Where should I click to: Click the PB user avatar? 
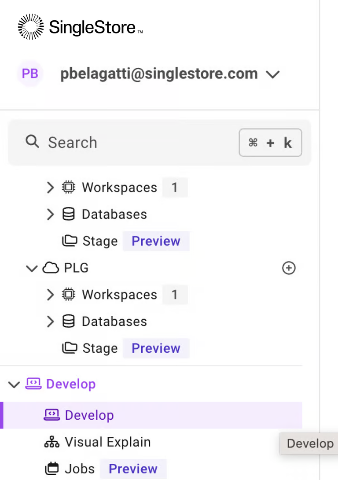tap(30, 74)
